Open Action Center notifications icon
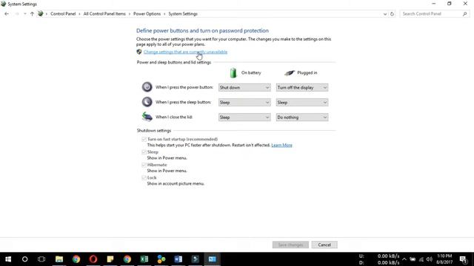The width and height of the screenshot is (474, 266). [463, 259]
